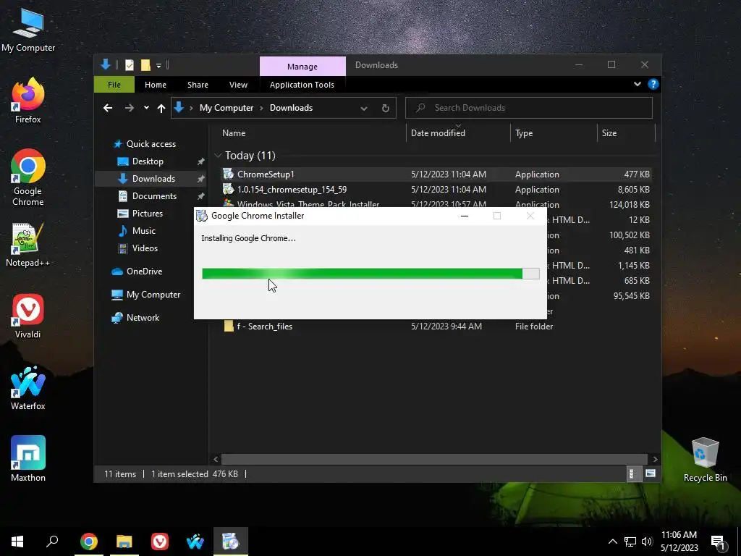Select 1.0.154_chromesetup_154_59 file
The image size is (741, 556).
[x=436, y=190]
